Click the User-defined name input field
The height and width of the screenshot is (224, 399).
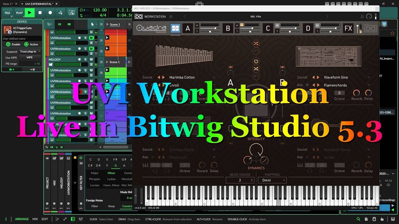(x=22, y=39)
